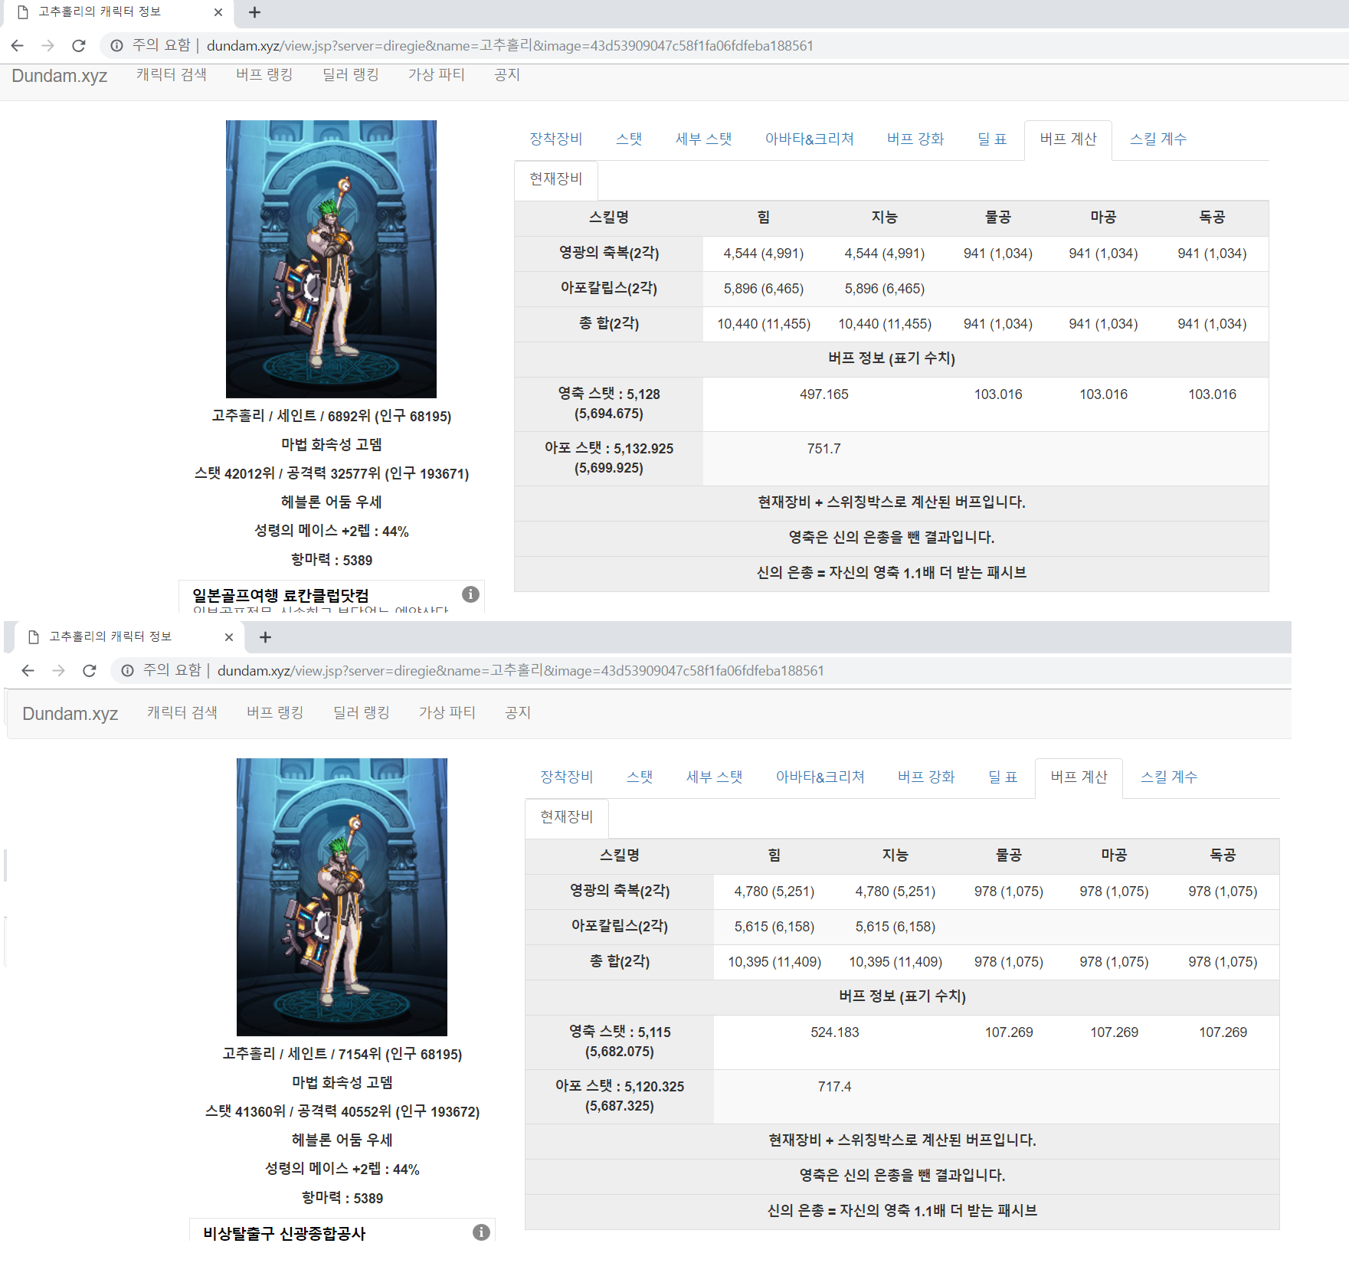Image resolution: width=1349 pixels, height=1276 pixels.
Task: Open 공지 in bottom window navbar
Action: (x=518, y=712)
